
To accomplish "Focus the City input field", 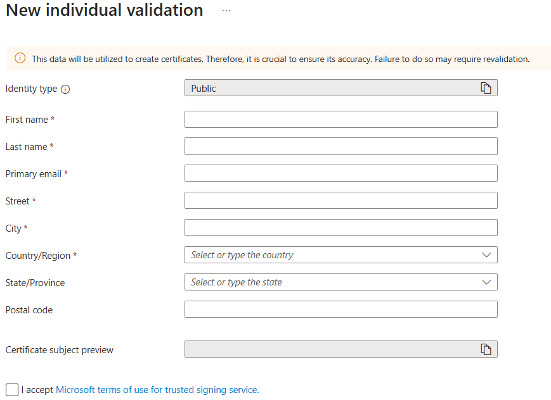I will pyautogui.click(x=341, y=228).
